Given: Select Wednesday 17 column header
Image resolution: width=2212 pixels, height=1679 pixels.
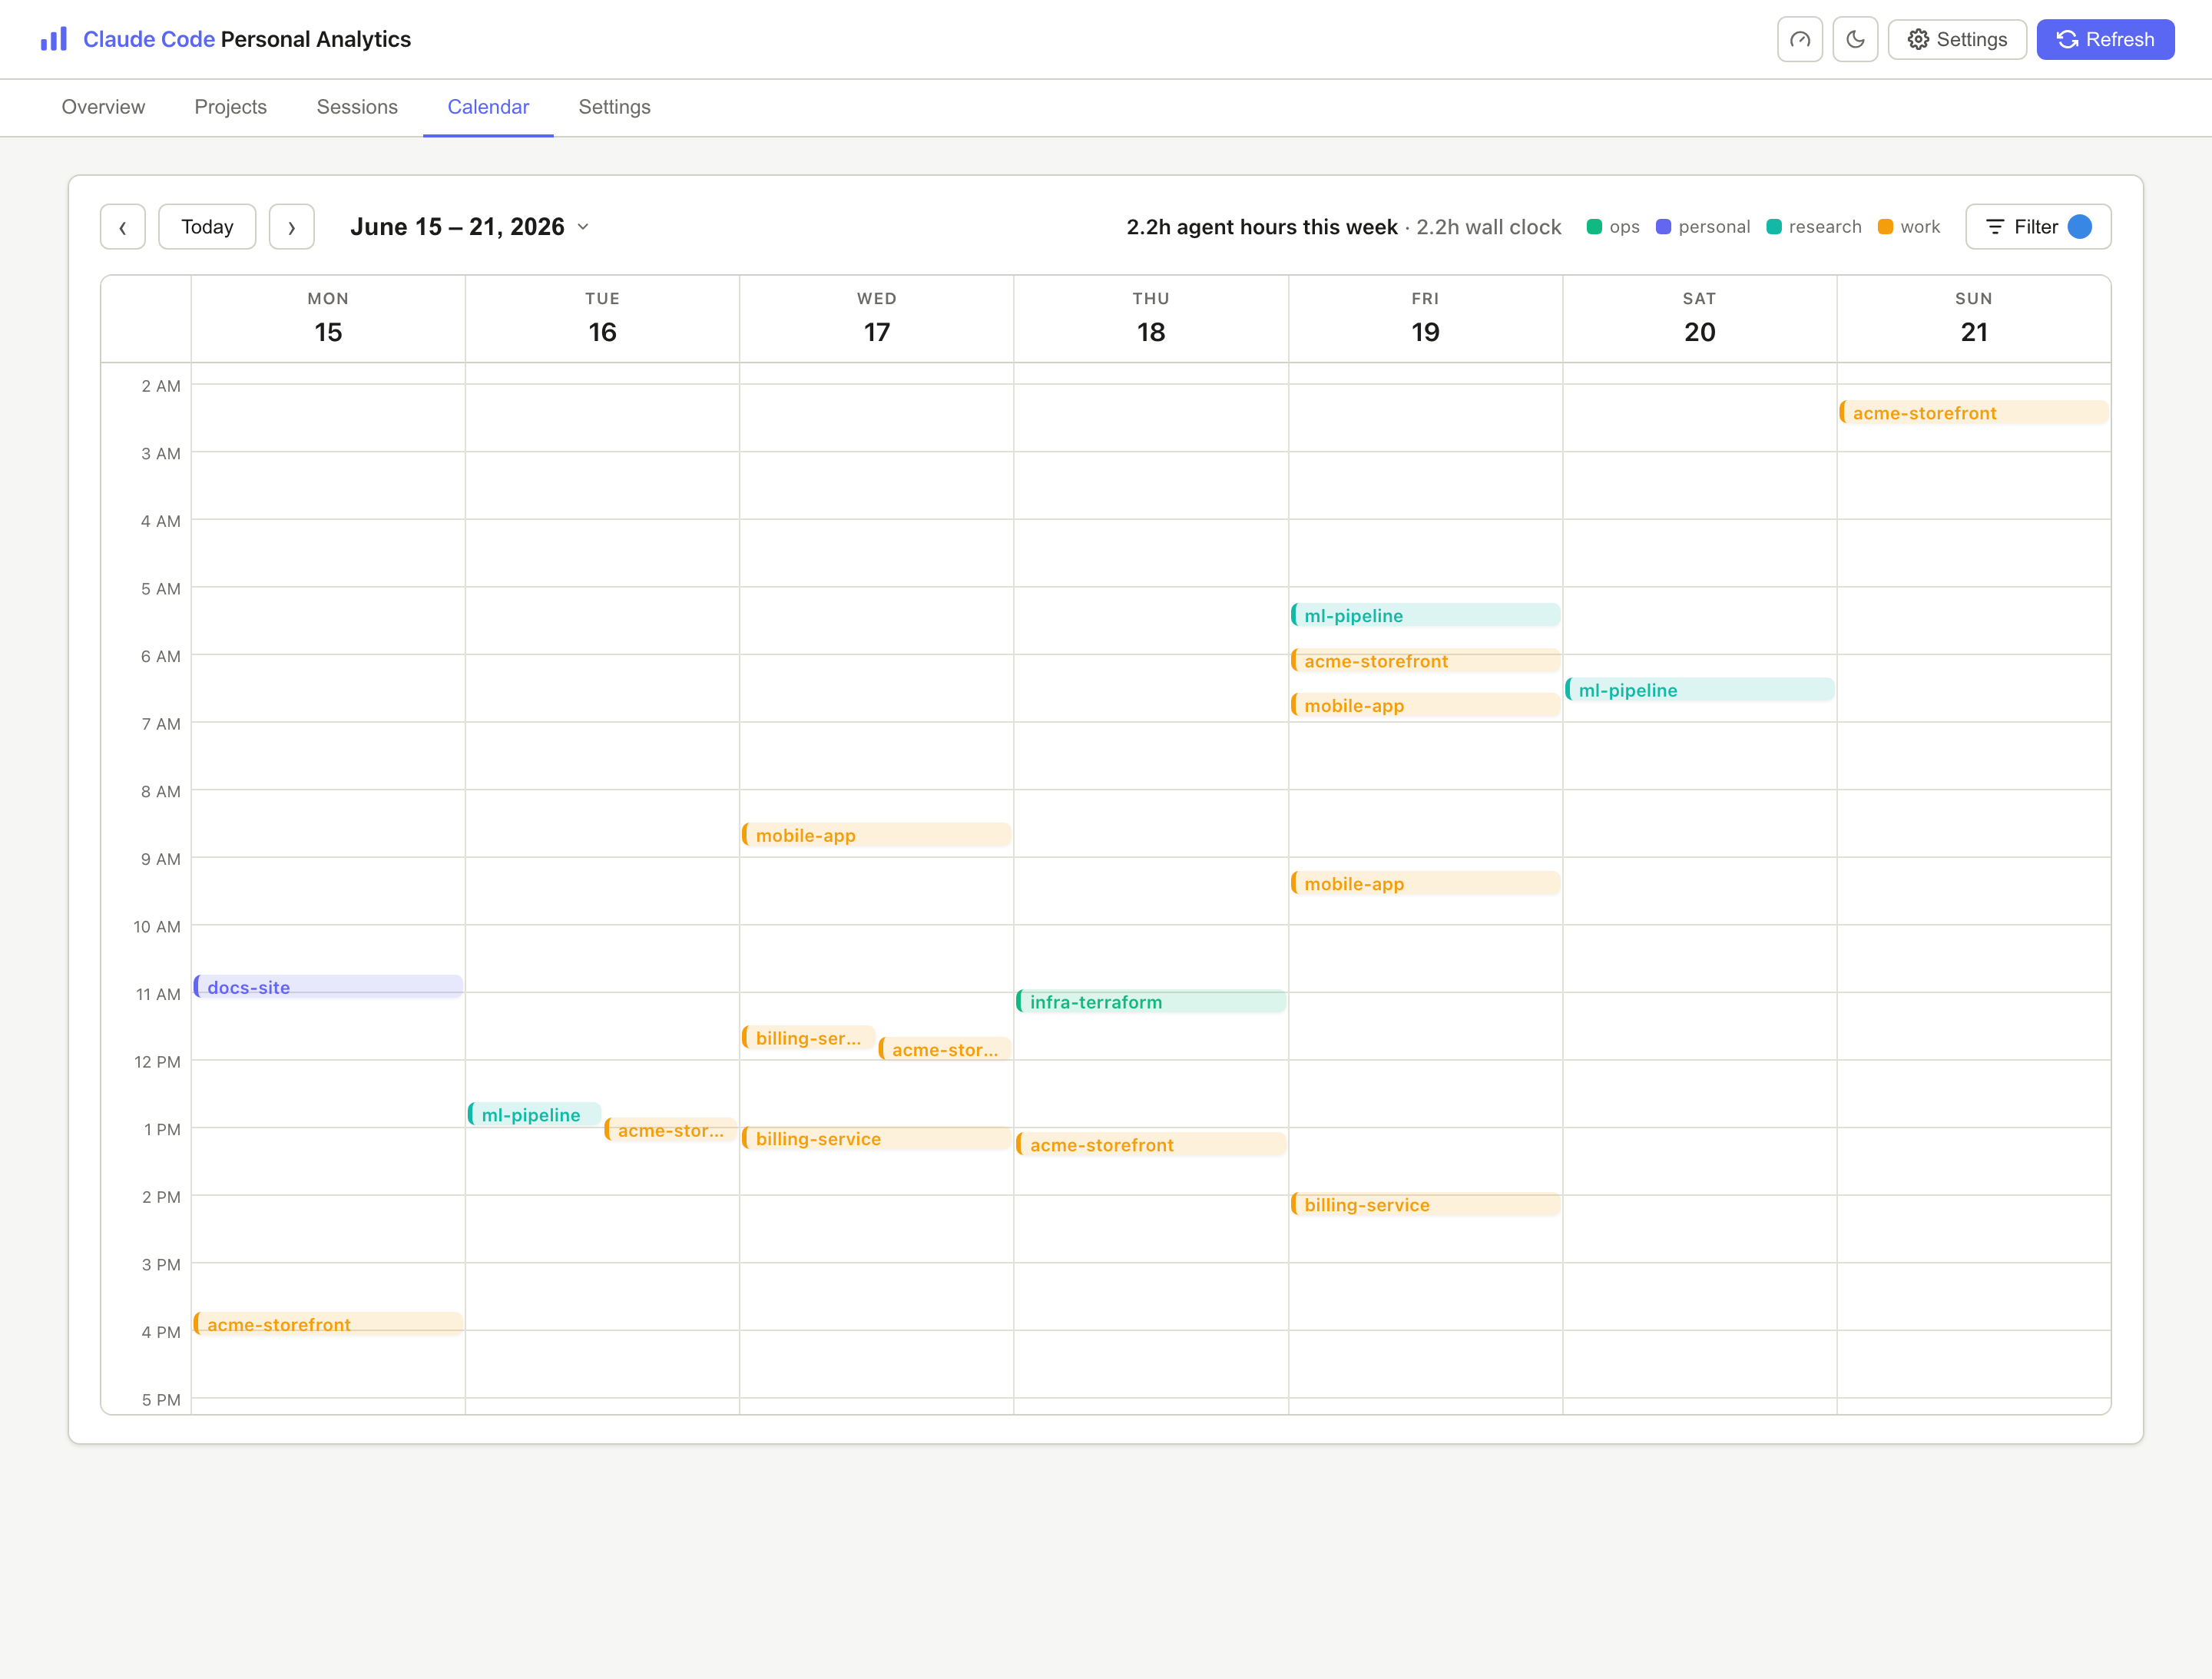Looking at the screenshot, I should (x=876, y=319).
